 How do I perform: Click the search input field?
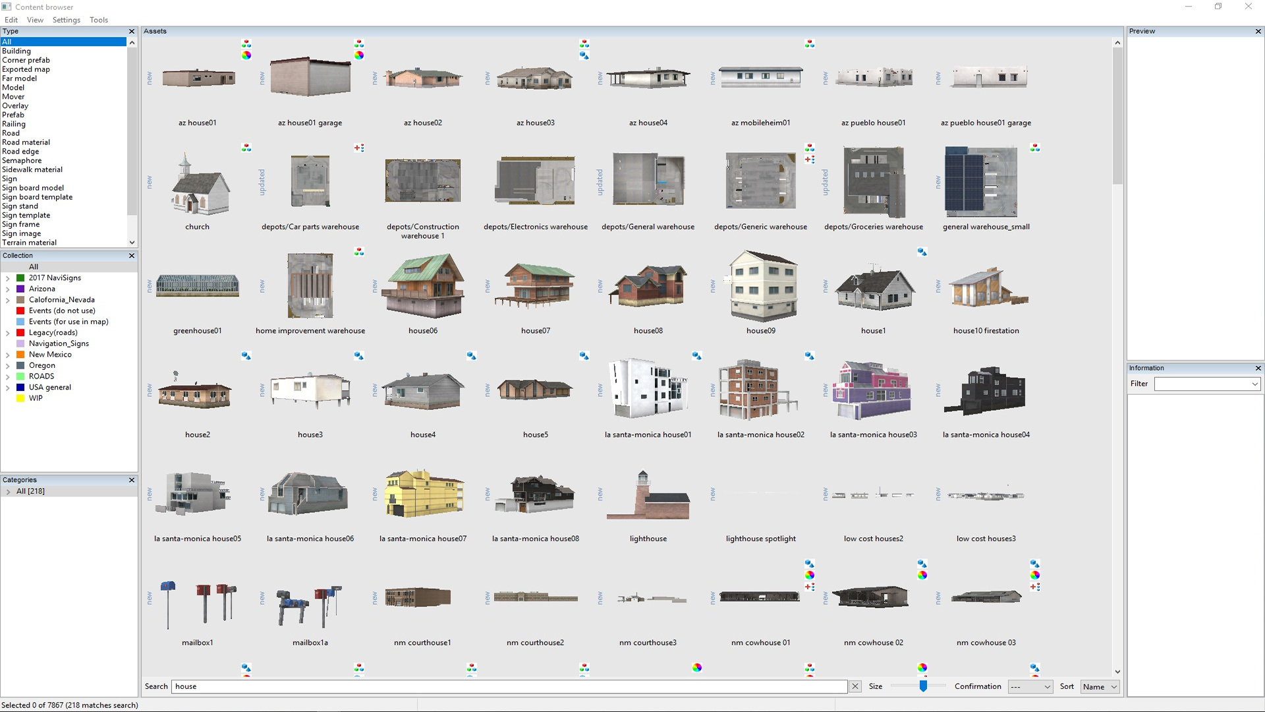(x=509, y=686)
